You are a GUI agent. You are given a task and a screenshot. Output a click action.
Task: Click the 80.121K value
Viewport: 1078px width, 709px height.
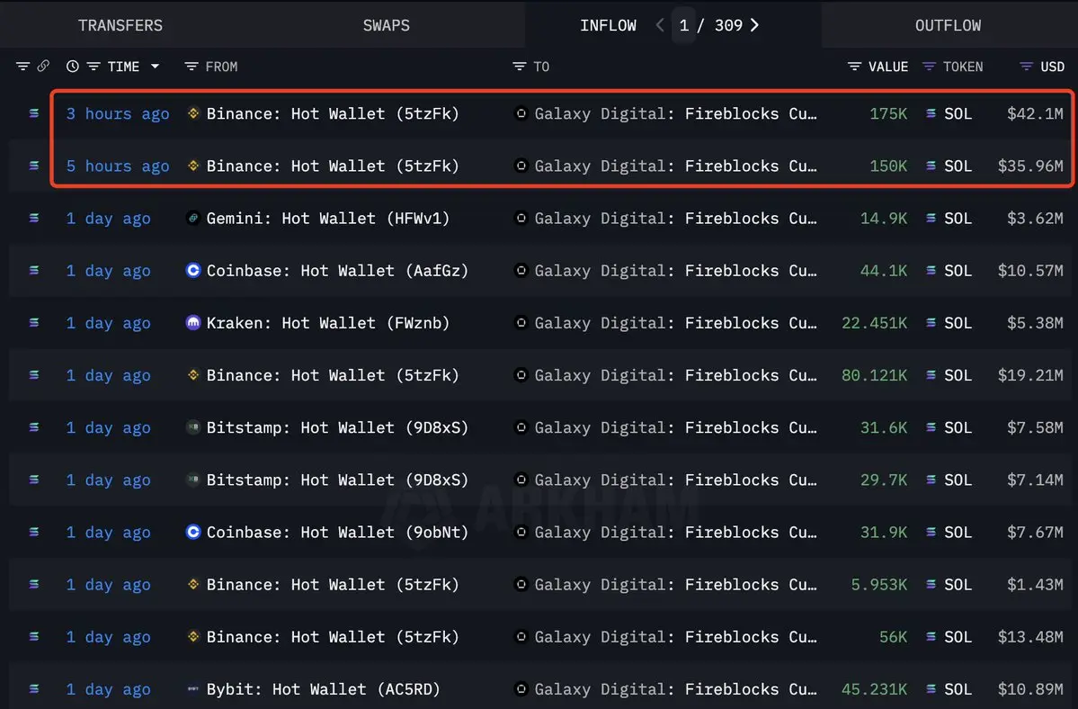875,375
